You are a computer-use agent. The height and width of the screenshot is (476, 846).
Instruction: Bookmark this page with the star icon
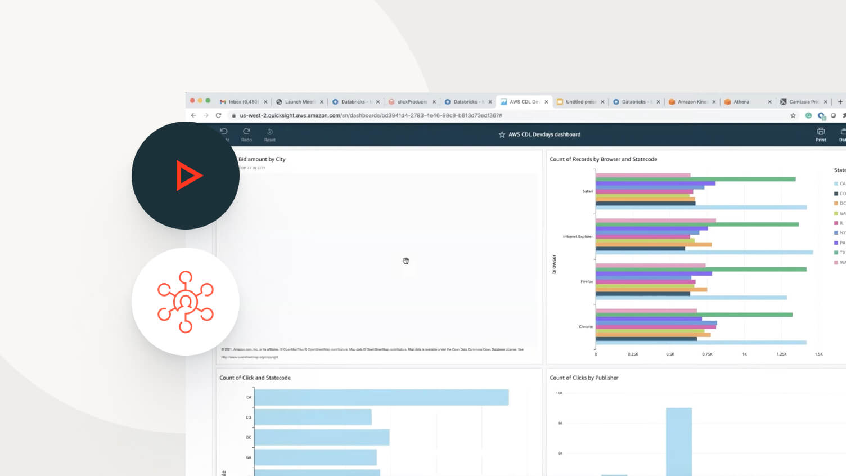coord(793,115)
